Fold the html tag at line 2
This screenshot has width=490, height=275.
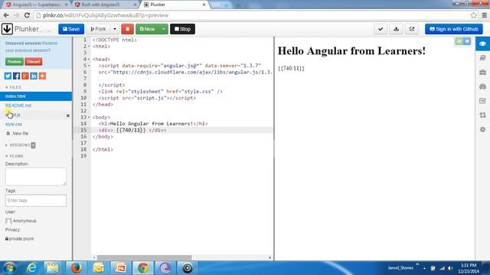(x=89, y=47)
